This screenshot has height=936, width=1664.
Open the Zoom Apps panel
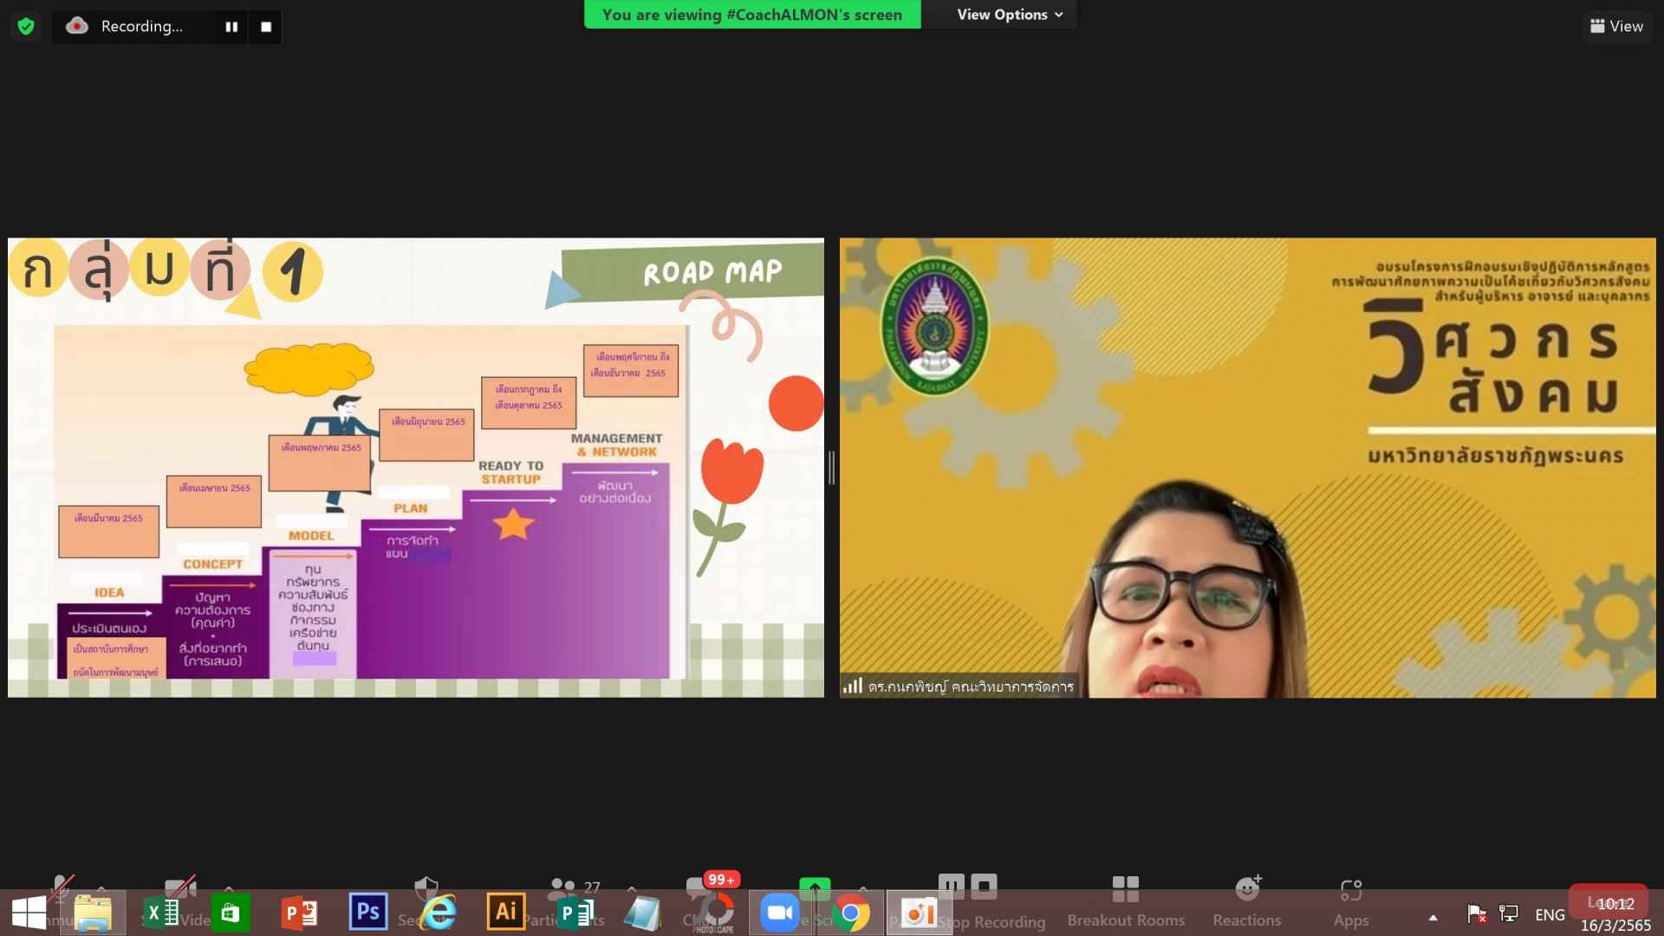click(1351, 901)
